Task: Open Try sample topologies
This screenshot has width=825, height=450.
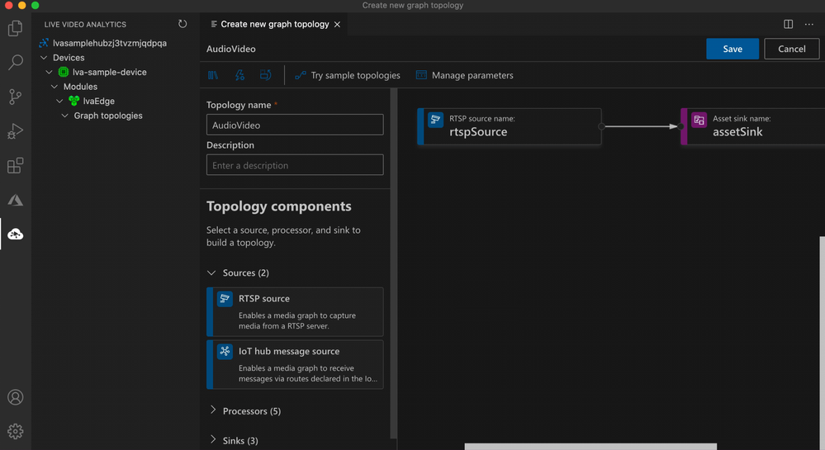Action: [x=348, y=75]
